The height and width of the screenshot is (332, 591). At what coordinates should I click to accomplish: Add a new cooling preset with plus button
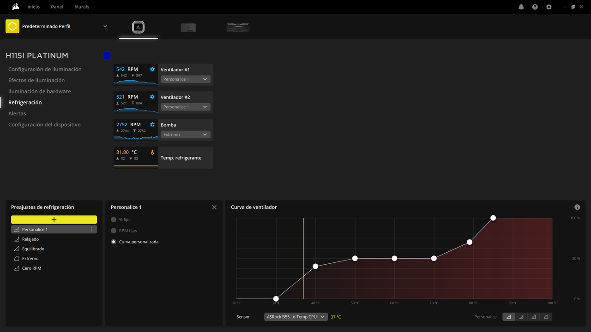tap(54, 220)
